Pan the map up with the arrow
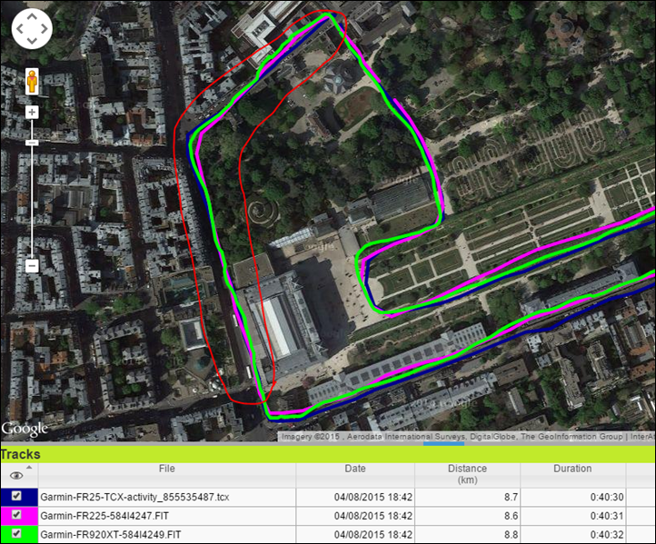 pyautogui.click(x=32, y=17)
